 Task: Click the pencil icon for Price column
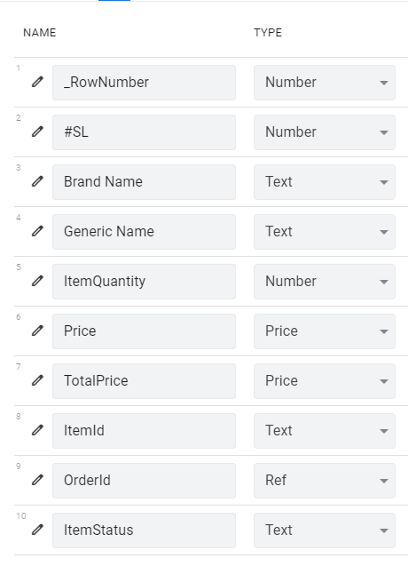37,331
